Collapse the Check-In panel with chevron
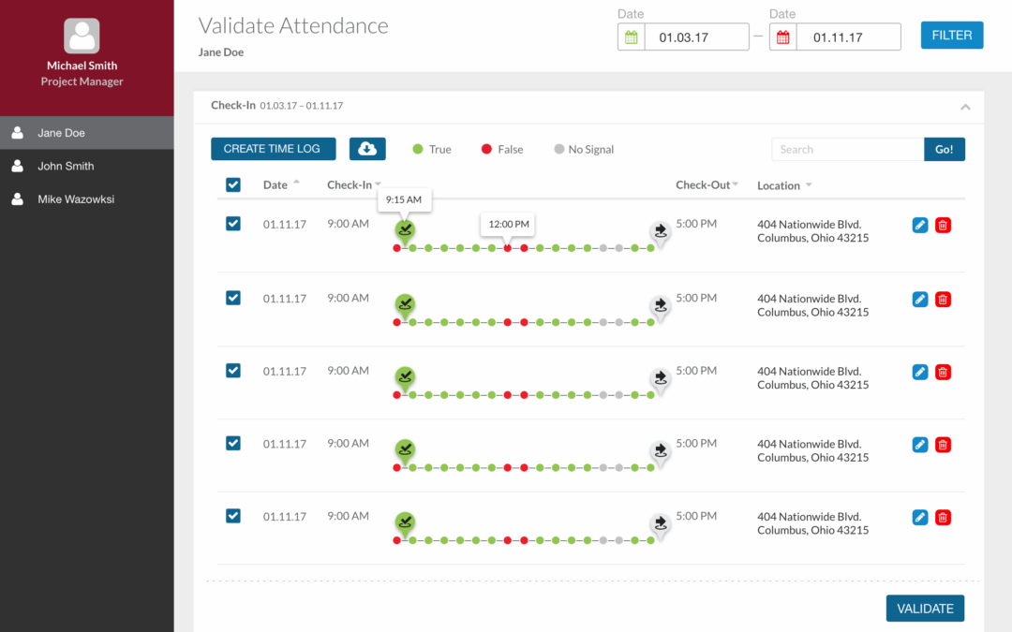 [x=965, y=107]
